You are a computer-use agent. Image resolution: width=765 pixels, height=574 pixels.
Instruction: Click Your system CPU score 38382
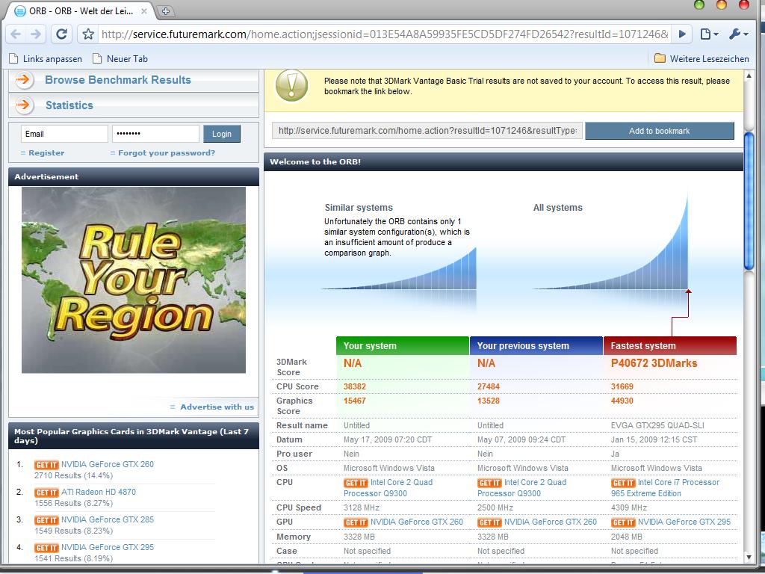tap(355, 386)
